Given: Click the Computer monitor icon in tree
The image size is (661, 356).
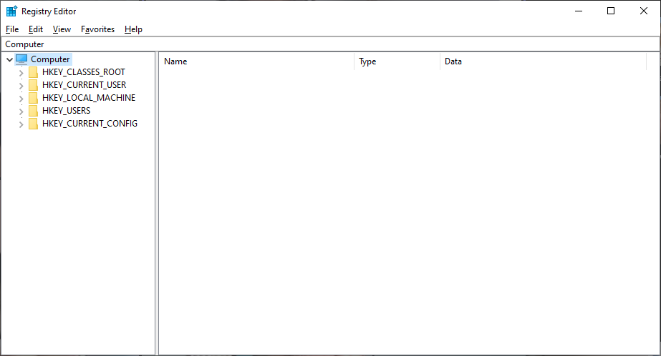Looking at the screenshot, I should point(21,59).
